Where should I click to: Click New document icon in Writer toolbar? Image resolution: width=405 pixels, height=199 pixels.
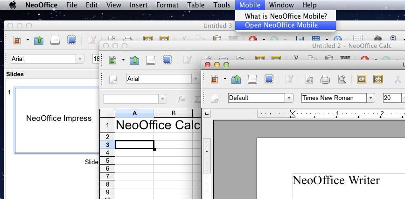tap(214, 79)
